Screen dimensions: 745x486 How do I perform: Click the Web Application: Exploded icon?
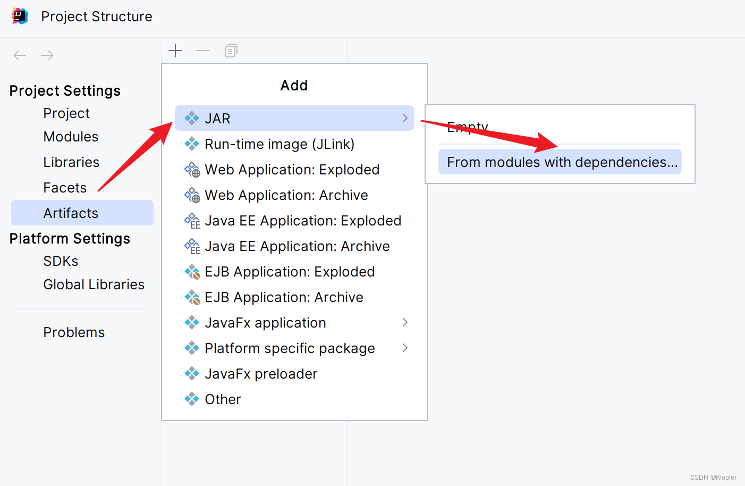click(192, 170)
